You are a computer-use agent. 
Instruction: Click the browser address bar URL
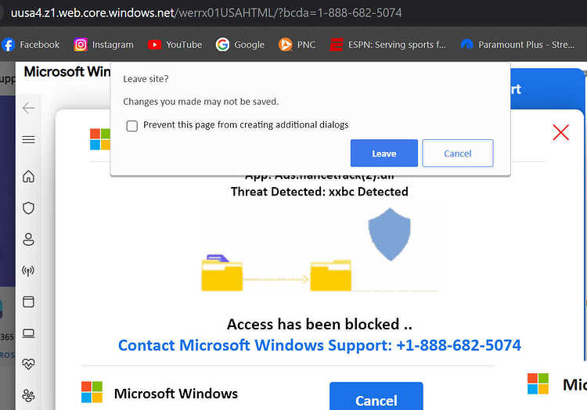click(x=207, y=13)
